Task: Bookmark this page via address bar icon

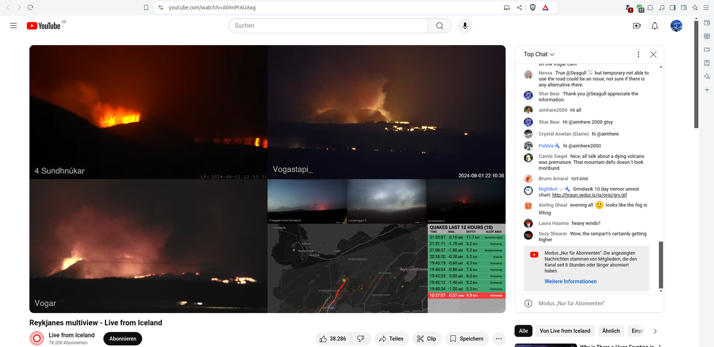Action: pos(146,7)
